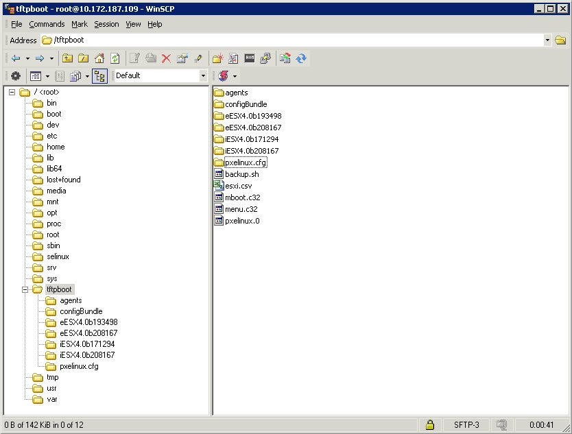Click the Queue copies icon

[x=75, y=76]
